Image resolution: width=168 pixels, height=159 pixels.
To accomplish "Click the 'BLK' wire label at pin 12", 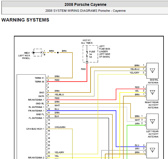I will (x=57, y=116).
